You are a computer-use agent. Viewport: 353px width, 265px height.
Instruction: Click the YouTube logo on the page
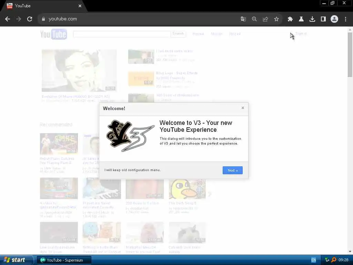(x=53, y=34)
